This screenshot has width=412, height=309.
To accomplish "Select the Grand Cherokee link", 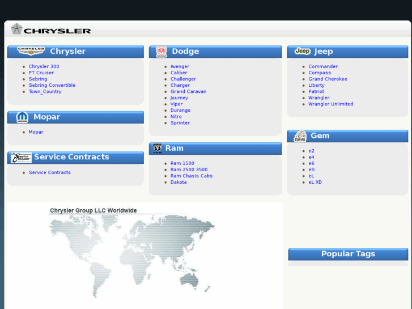I will coord(328,79).
